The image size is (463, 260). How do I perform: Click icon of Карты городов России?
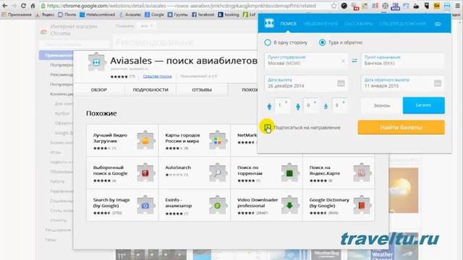click(x=218, y=140)
